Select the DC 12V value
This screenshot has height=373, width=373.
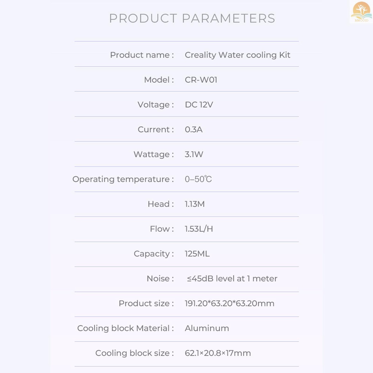[199, 105]
